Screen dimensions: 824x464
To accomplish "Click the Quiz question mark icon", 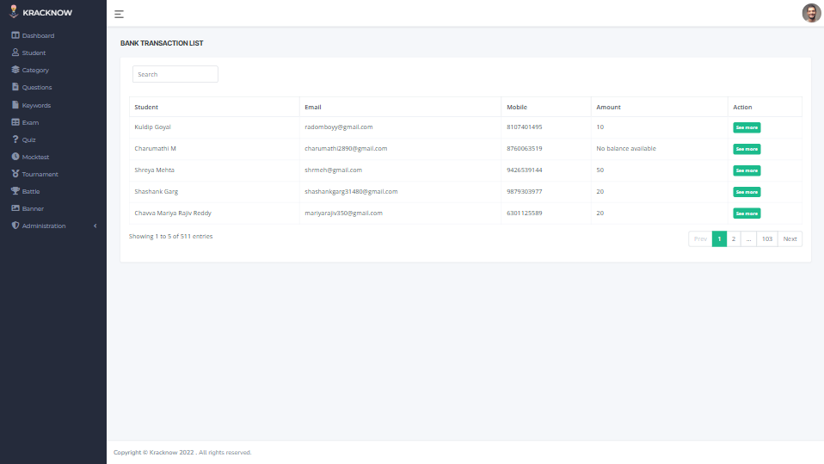I will coord(15,139).
